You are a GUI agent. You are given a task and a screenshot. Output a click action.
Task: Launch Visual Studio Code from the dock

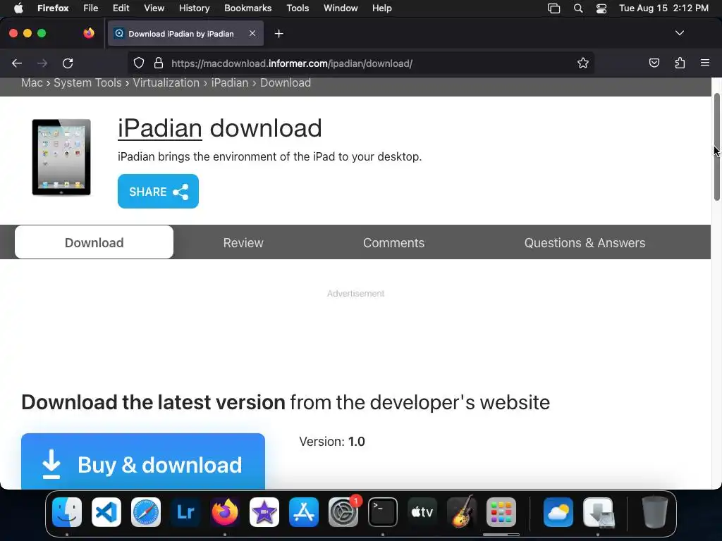[106, 512]
